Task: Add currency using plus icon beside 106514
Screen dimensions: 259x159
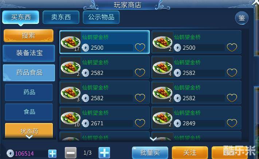Action: coord(52,154)
